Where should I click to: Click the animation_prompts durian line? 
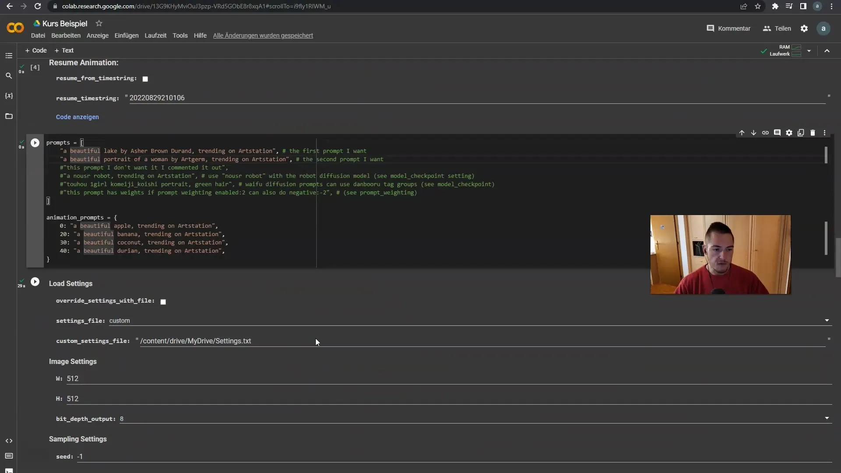[x=142, y=251]
